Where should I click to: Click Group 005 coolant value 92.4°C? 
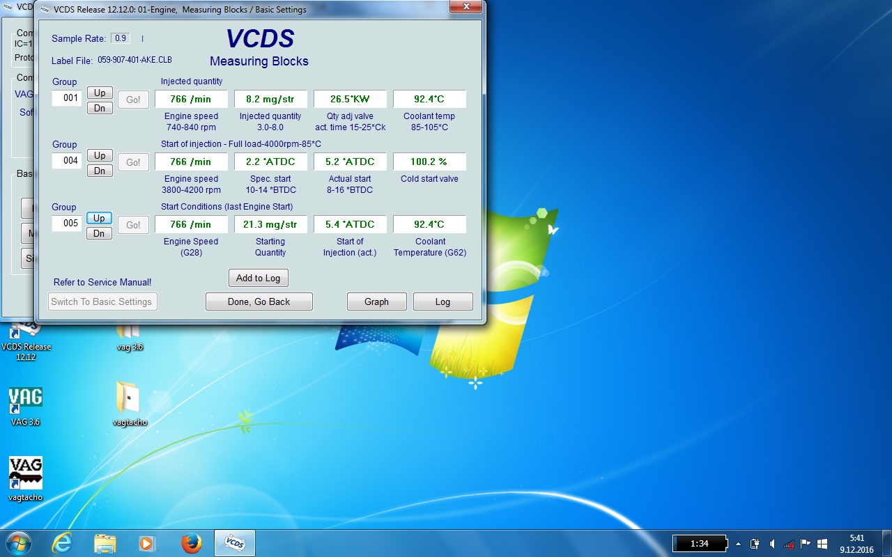[x=430, y=224]
